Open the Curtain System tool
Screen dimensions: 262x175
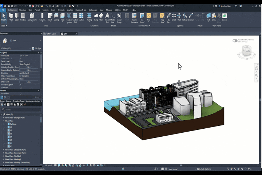tap(69, 18)
